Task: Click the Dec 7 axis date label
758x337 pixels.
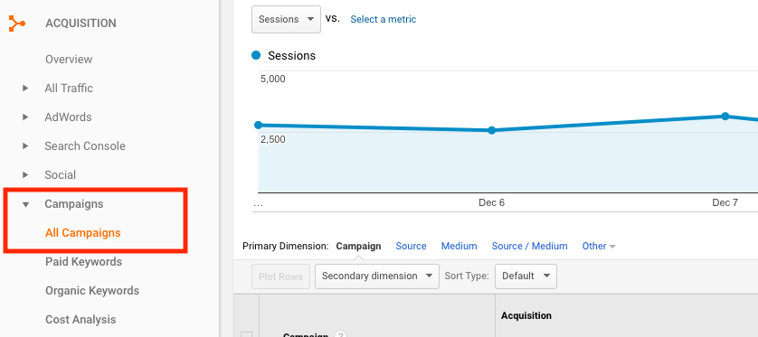Action: 725,202
